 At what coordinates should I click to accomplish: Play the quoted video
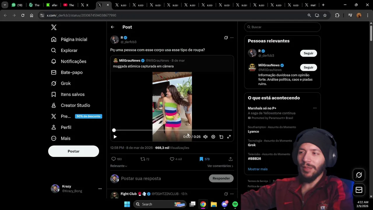pos(115,137)
